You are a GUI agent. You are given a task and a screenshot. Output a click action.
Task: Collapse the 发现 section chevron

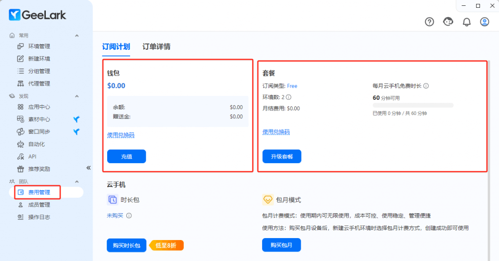[x=77, y=96]
